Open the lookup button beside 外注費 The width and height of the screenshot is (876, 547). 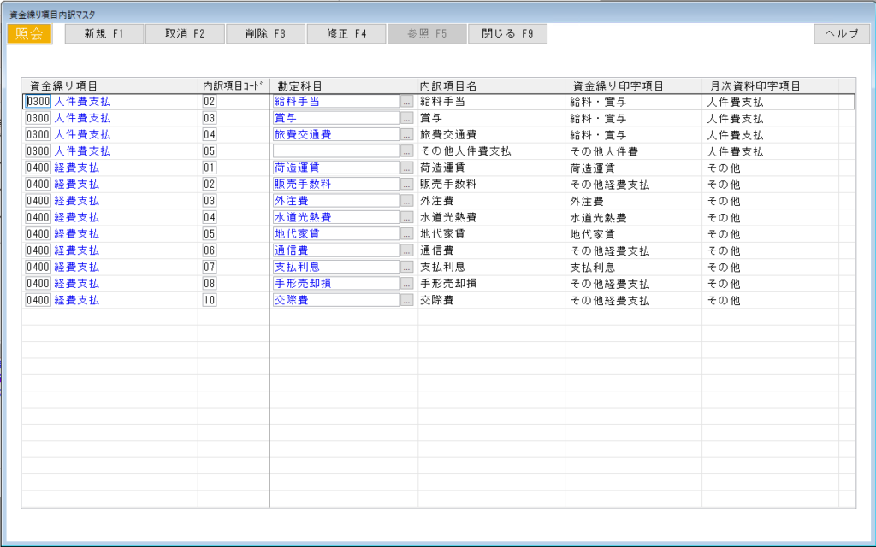point(406,201)
